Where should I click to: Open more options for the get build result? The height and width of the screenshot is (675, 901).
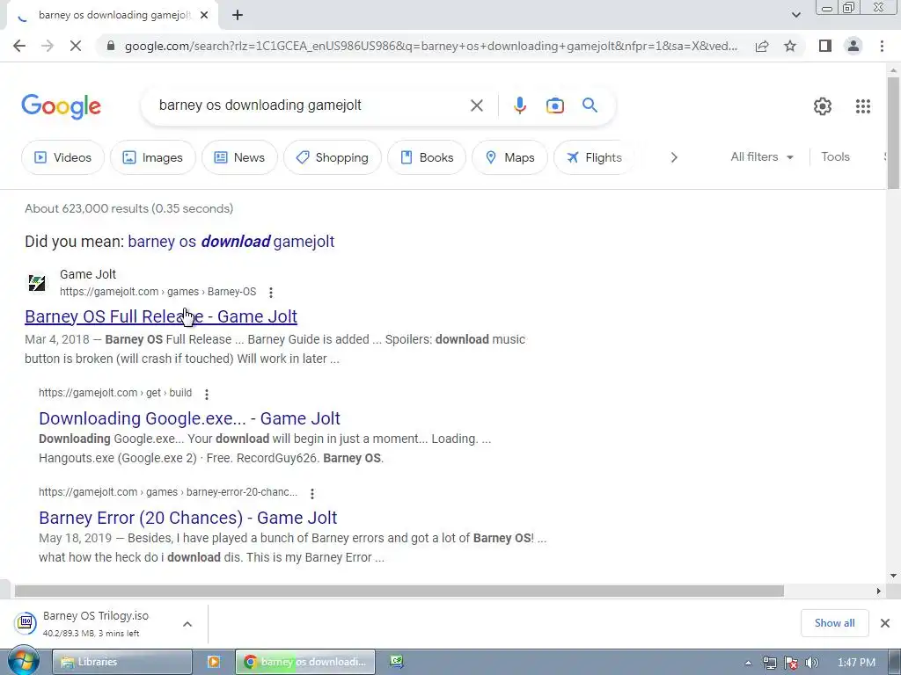click(x=206, y=394)
